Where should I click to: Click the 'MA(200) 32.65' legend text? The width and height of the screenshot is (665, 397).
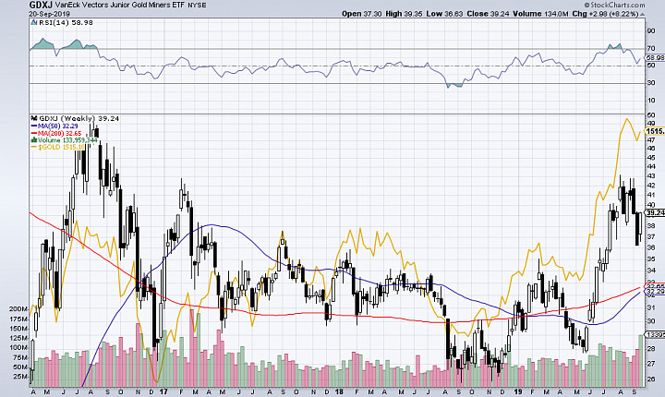coord(60,133)
